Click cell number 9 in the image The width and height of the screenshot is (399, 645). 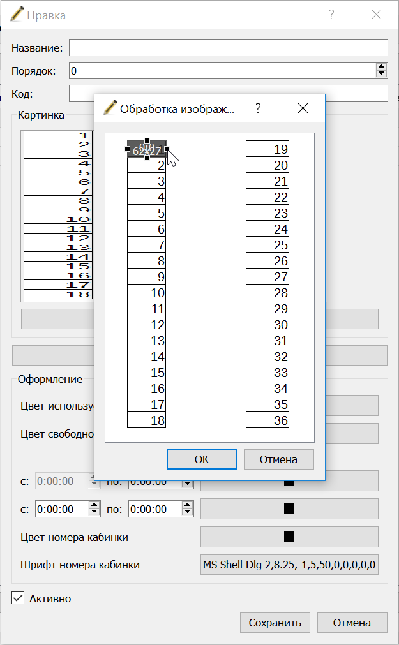pyautogui.click(x=147, y=276)
